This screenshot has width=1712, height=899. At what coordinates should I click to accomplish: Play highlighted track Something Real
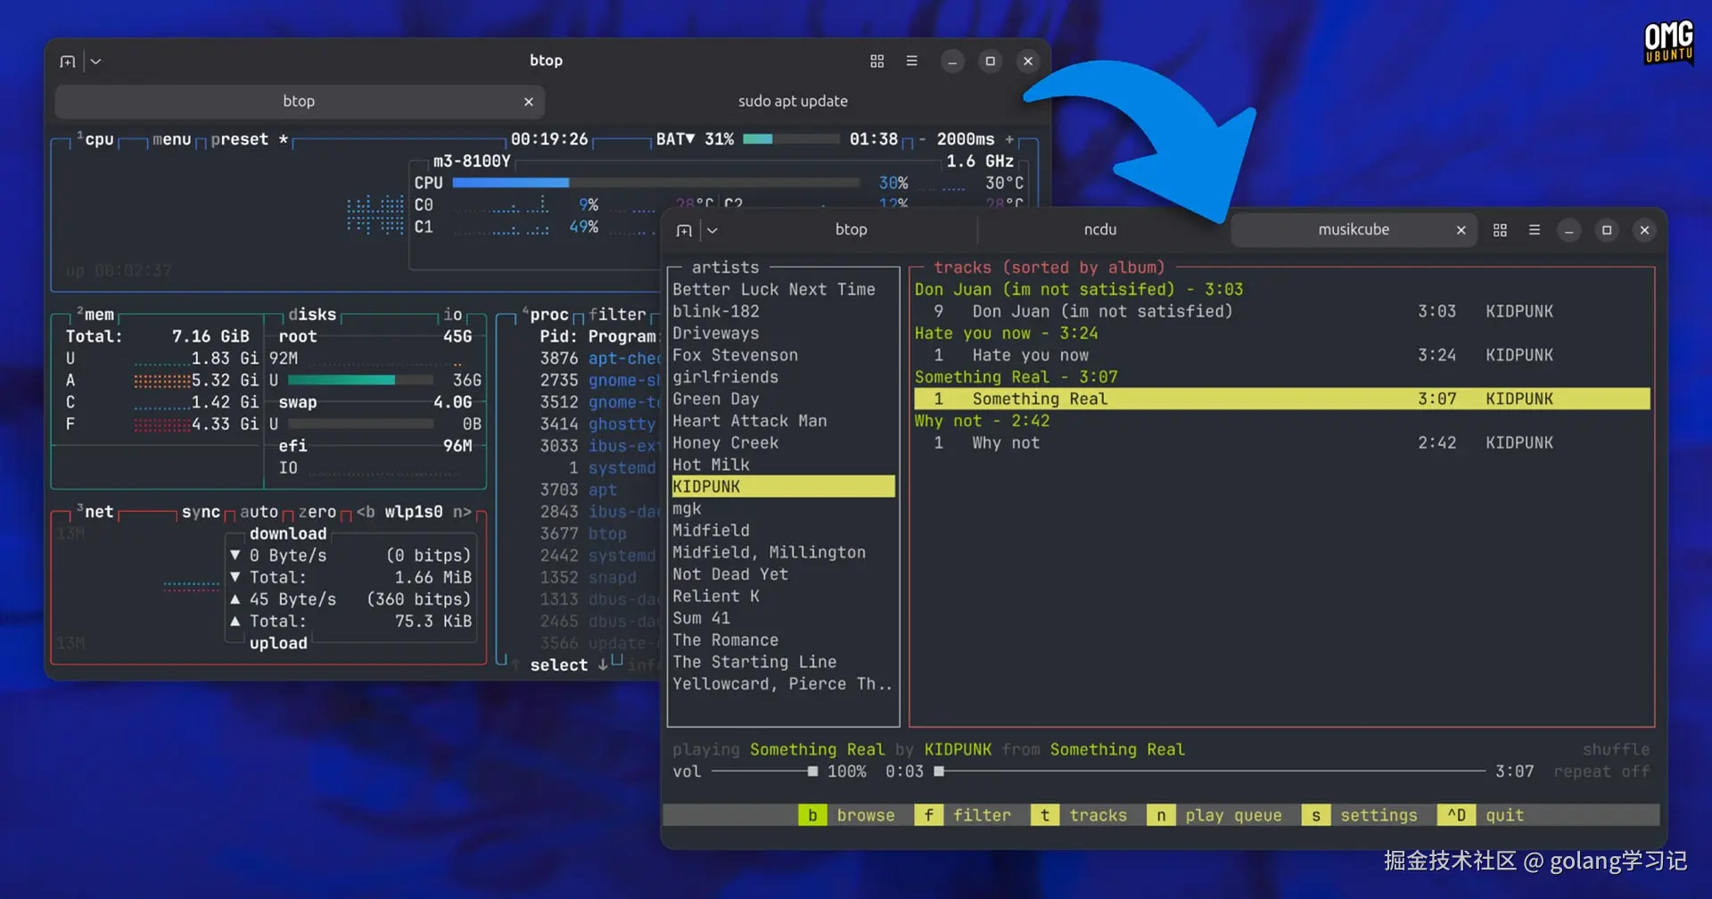[1281, 399]
